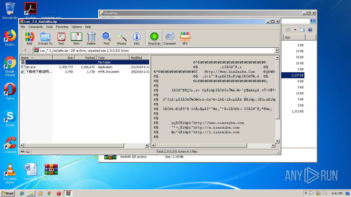This screenshot has width=351, height=197.
Task: Click the Size column header in the Desktop window
Action: coord(294,37)
